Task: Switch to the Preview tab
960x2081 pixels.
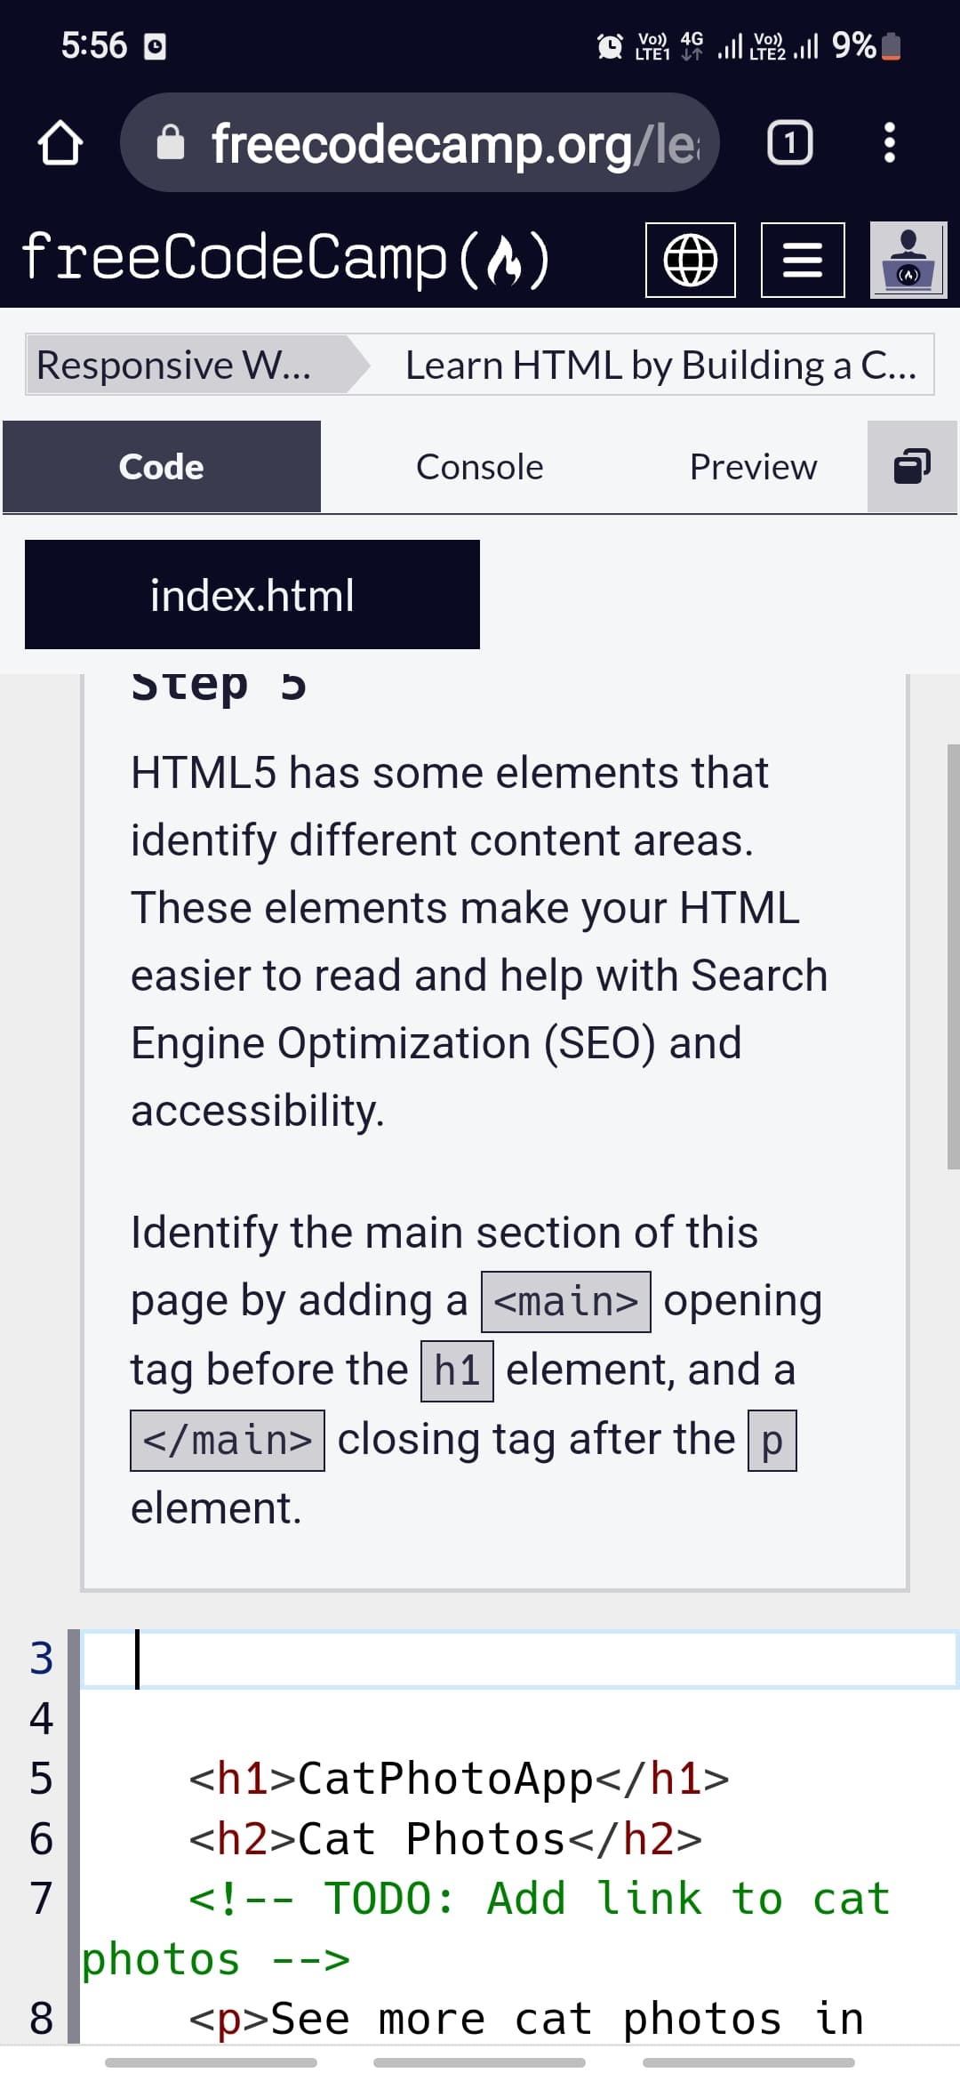Action: tap(753, 466)
